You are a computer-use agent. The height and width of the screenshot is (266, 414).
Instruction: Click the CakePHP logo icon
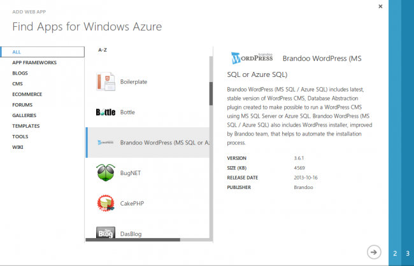(x=106, y=203)
